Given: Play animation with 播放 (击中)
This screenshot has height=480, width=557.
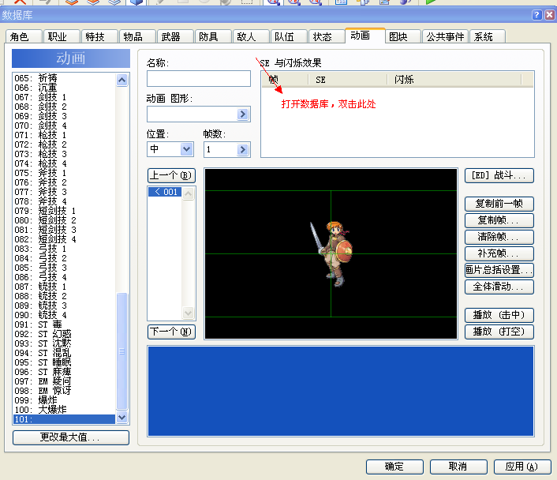Looking at the screenshot, I should [x=499, y=315].
